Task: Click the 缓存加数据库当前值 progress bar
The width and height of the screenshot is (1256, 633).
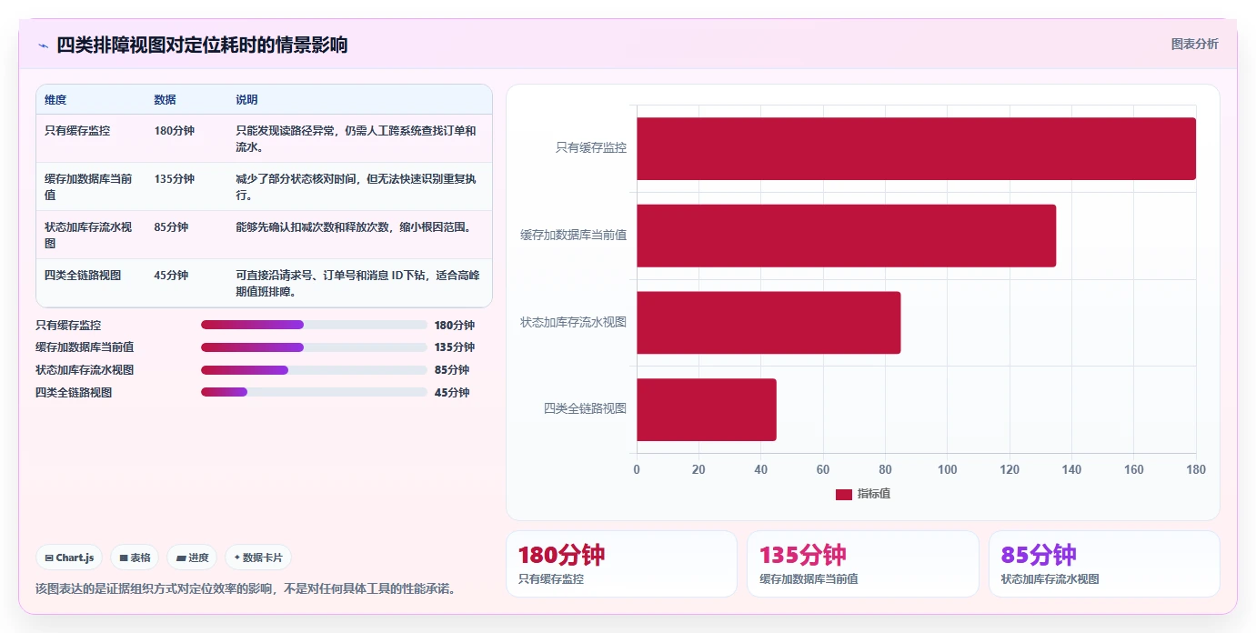Action: [314, 347]
